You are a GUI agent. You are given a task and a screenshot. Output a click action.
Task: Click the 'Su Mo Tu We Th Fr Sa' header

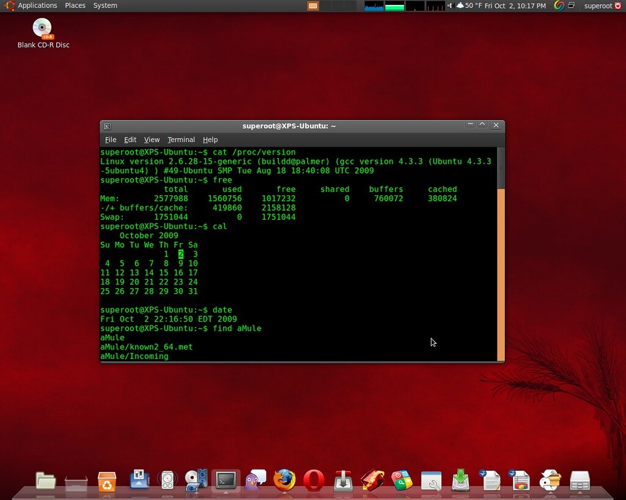click(149, 245)
